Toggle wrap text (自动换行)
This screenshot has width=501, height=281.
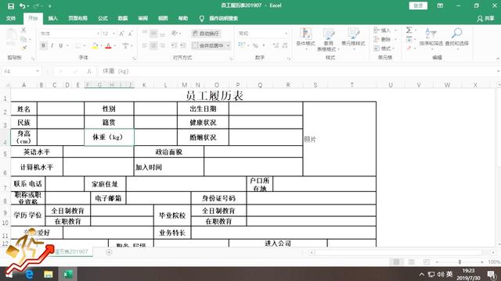point(206,34)
